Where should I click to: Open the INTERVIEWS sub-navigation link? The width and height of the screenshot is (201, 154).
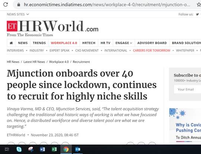[15, 50]
